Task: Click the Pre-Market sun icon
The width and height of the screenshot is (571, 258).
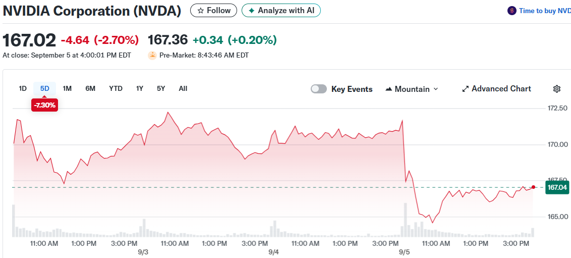Action: pyautogui.click(x=152, y=56)
